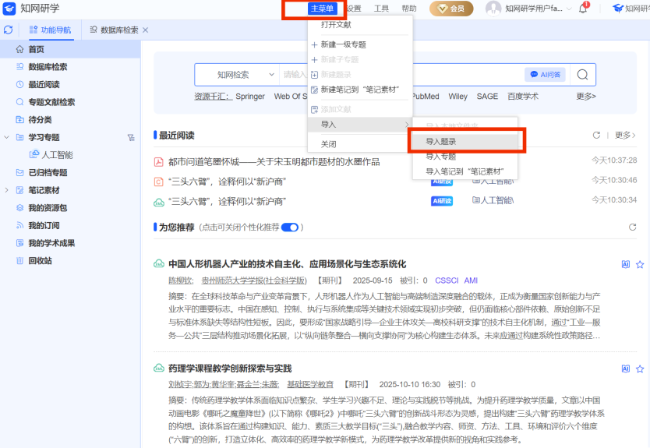This screenshot has width=650, height=448.
Task: Open the user account dropdown arrow
Action: click(569, 9)
